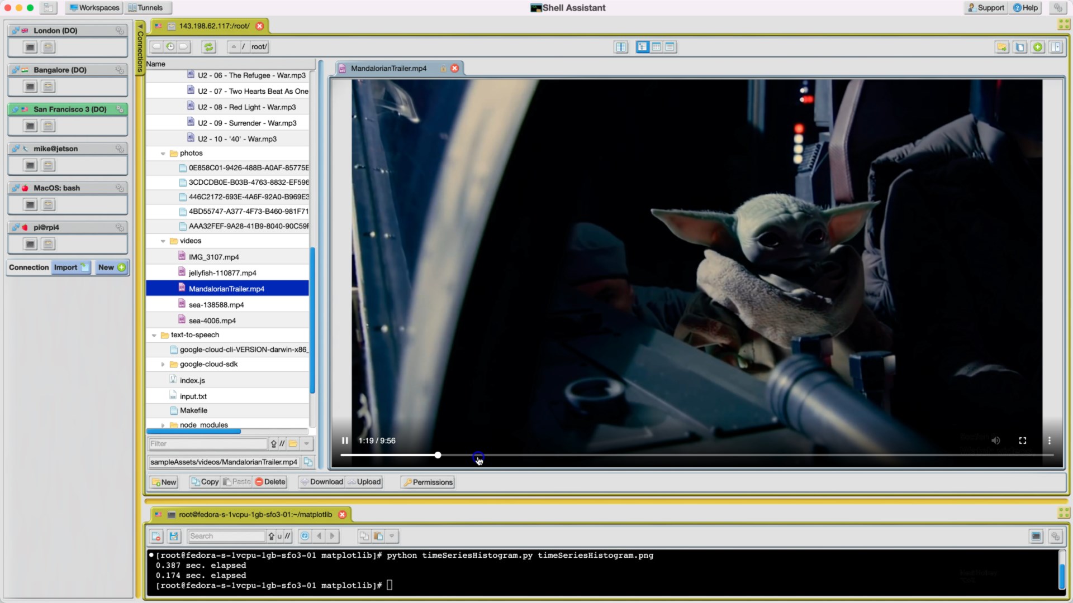Pause the Mandalorian trailer video
The image size is (1073, 603).
345,441
